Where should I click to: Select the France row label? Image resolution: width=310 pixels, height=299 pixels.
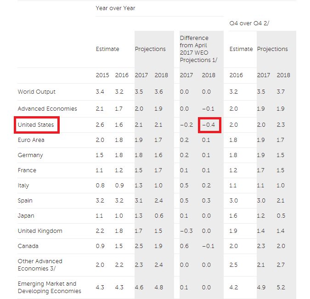pyautogui.click(x=27, y=170)
